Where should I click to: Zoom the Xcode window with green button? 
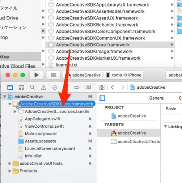click(23, 75)
